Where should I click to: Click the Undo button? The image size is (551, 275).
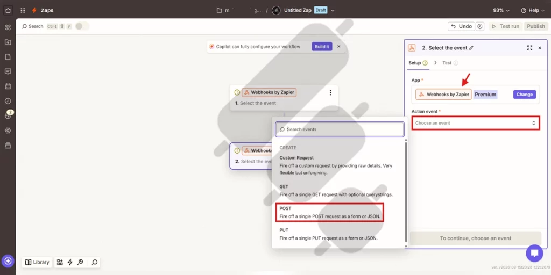(461, 26)
